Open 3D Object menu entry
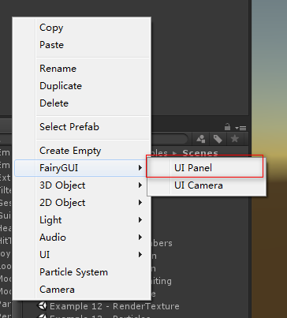 [82, 185]
